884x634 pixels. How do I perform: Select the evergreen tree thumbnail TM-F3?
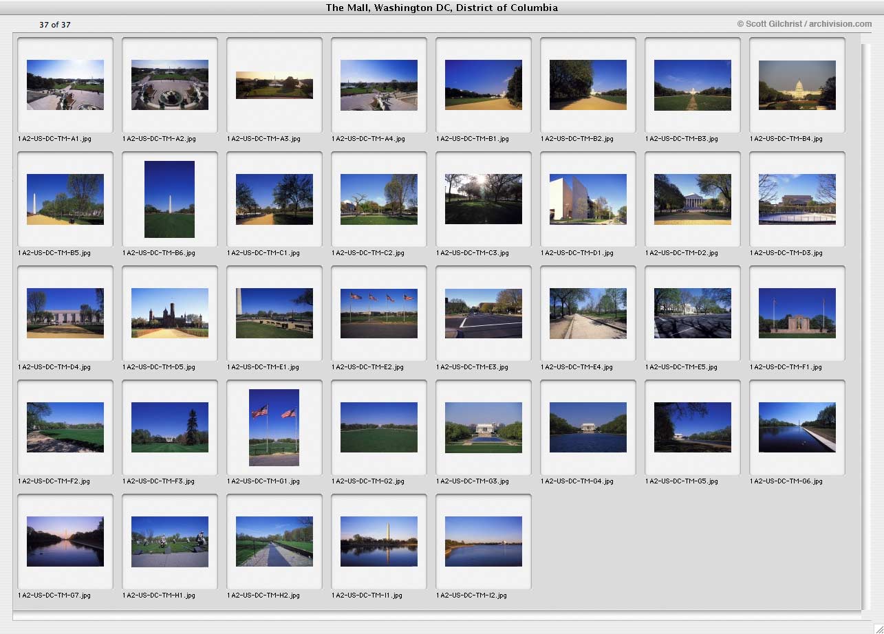pyautogui.click(x=170, y=427)
